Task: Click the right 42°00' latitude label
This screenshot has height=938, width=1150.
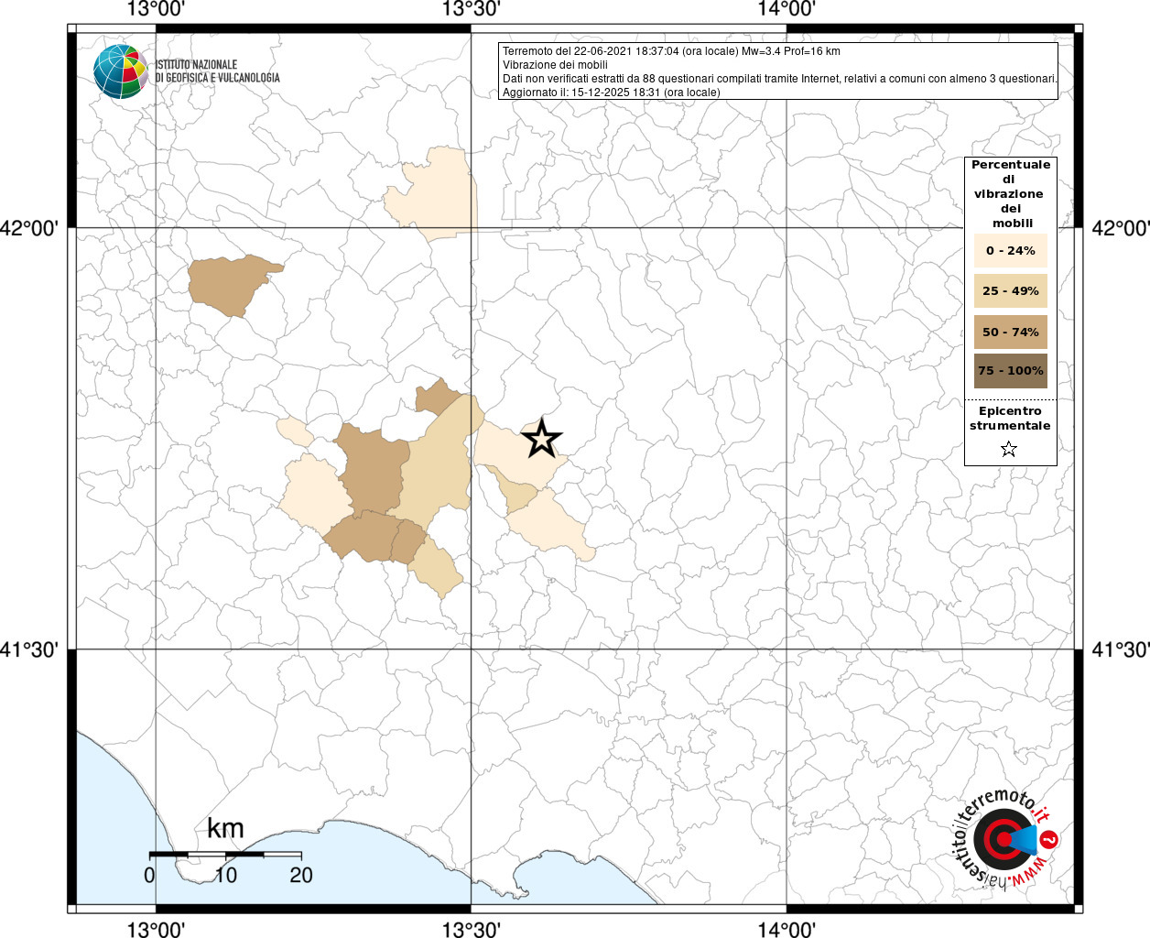Action: tap(1120, 228)
